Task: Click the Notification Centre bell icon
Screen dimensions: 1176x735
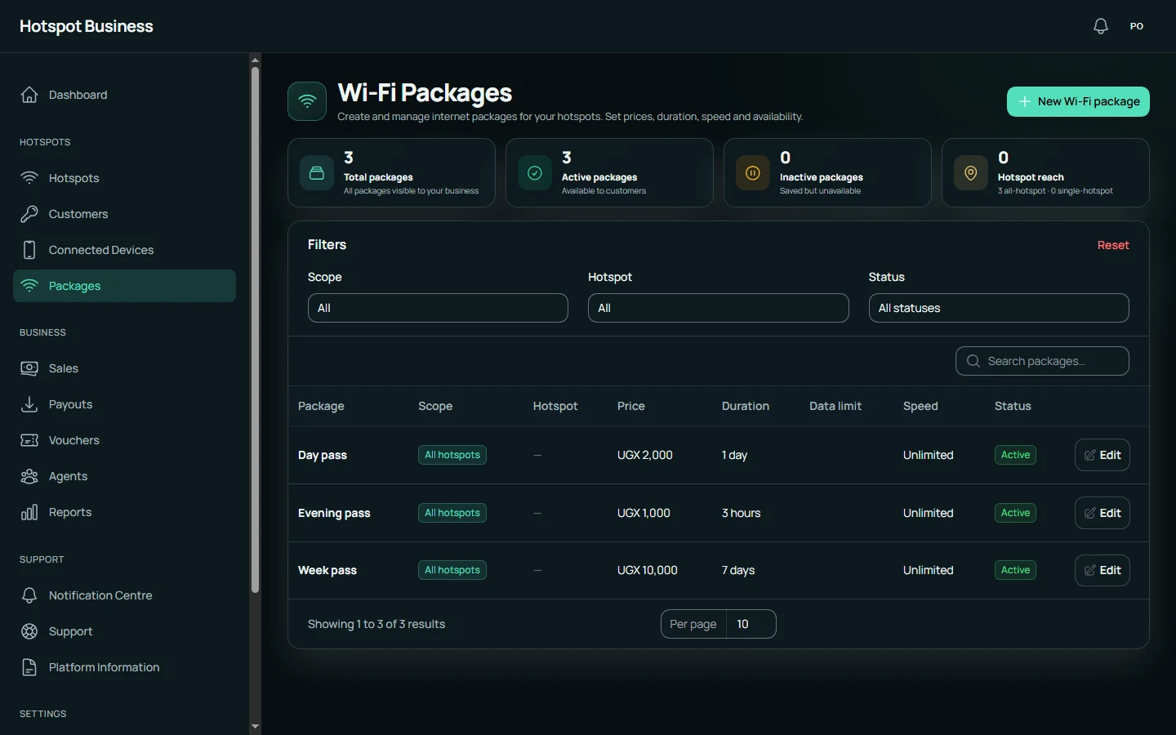Action: coord(29,595)
